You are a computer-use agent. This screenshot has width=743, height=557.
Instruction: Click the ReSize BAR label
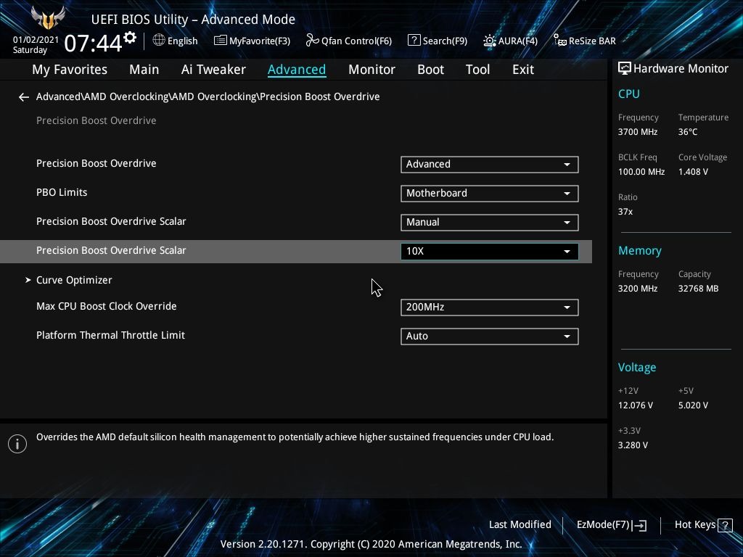592,41
